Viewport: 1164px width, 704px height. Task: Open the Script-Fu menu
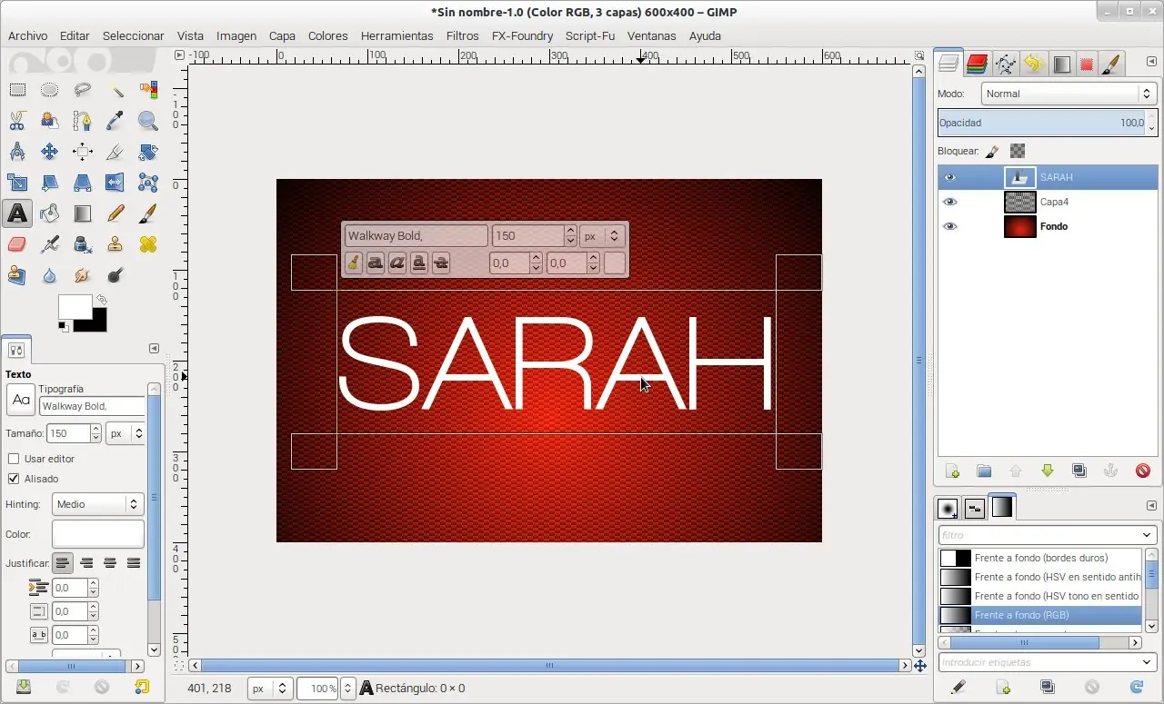point(590,36)
